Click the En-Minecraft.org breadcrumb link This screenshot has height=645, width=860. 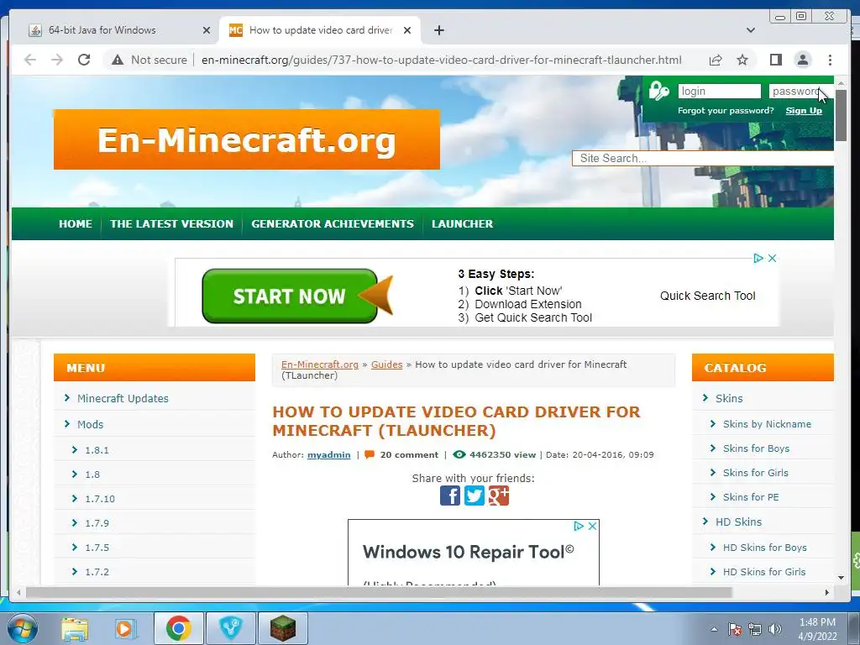[320, 364]
